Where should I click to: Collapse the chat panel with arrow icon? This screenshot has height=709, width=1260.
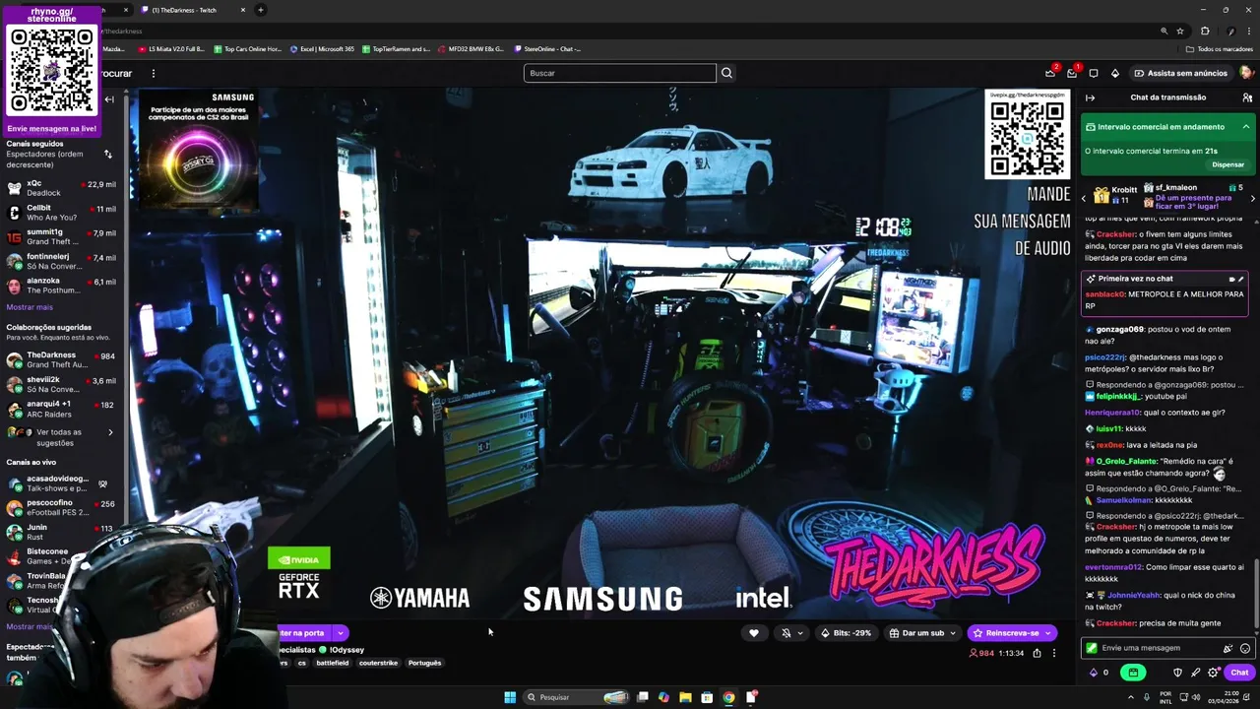pos(1090,97)
